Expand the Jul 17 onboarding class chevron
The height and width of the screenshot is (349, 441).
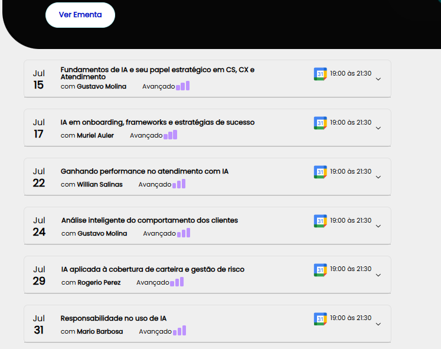point(378,128)
